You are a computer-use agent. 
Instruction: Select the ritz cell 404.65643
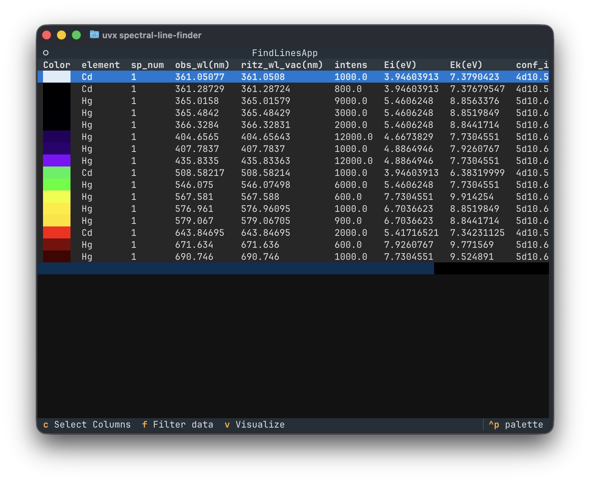click(x=266, y=137)
